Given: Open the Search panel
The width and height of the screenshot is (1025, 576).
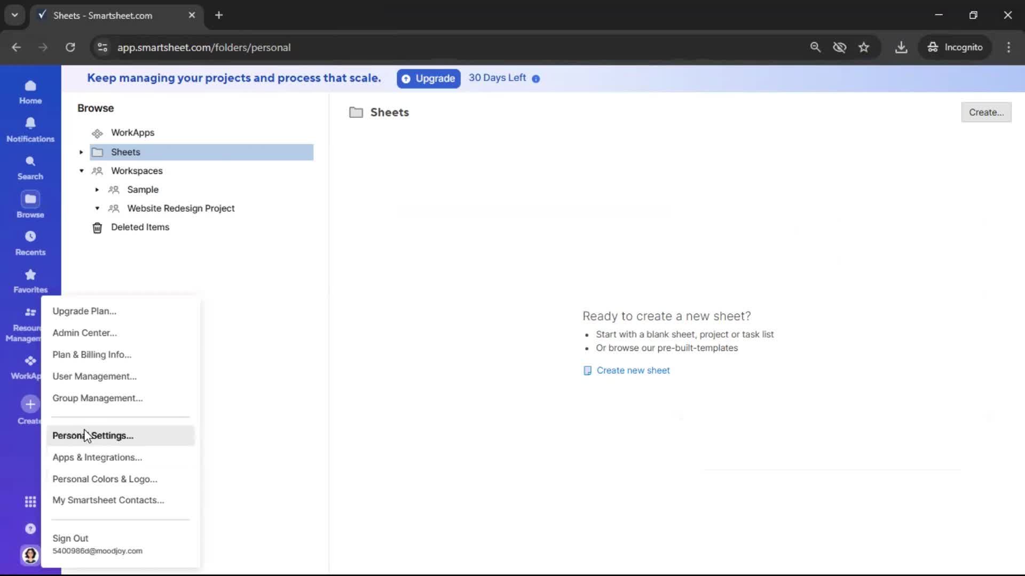Looking at the screenshot, I should point(30,166).
